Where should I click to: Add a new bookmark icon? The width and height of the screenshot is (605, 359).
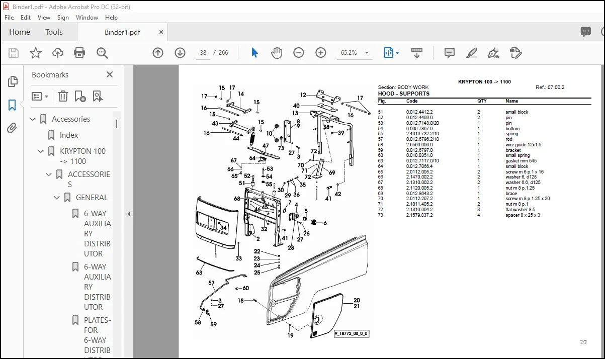click(80, 96)
